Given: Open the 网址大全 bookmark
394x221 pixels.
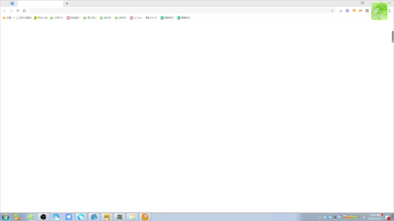Looking at the screenshot, I should pos(41,18).
